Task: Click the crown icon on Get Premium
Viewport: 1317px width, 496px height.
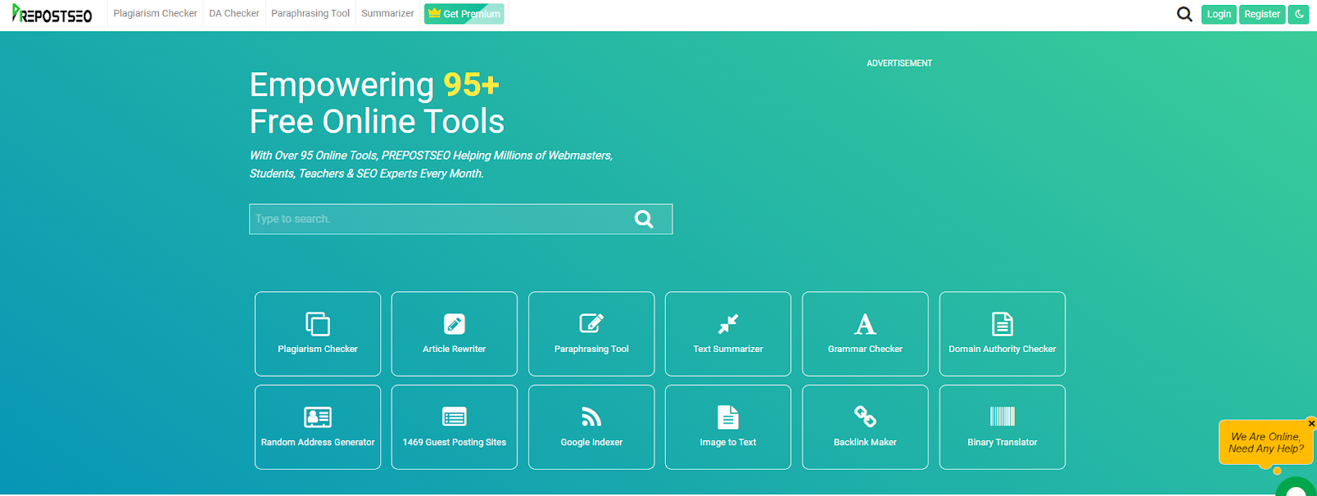Action: click(x=434, y=13)
